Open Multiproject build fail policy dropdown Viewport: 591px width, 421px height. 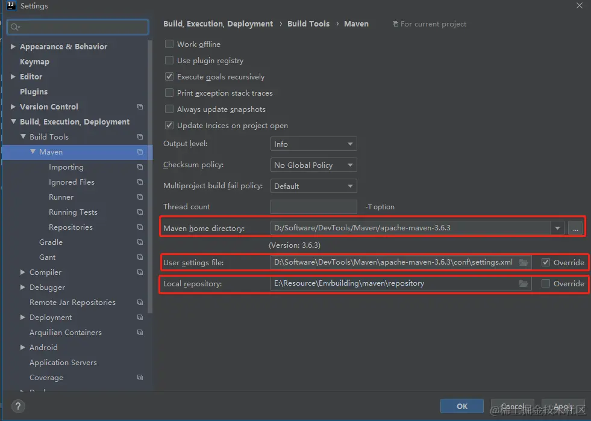click(x=314, y=186)
